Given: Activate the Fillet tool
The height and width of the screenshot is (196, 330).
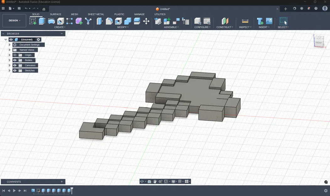Looking at the screenshot, I should click(109, 21).
